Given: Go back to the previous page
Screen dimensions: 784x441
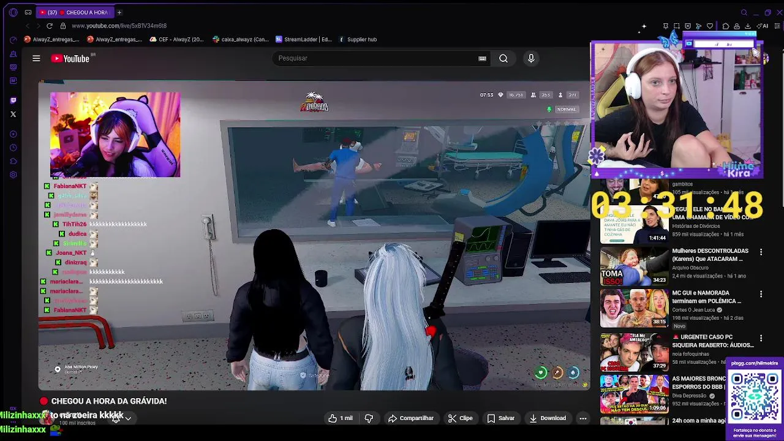Looking at the screenshot, I should (28, 26).
